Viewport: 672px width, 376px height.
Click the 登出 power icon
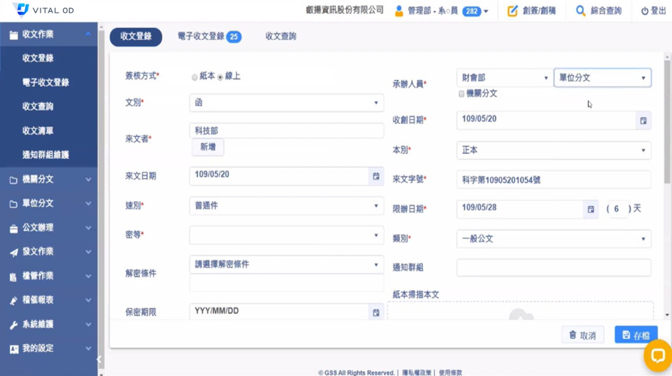pyautogui.click(x=644, y=11)
